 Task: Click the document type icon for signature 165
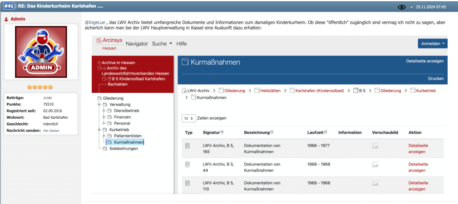click(188, 146)
